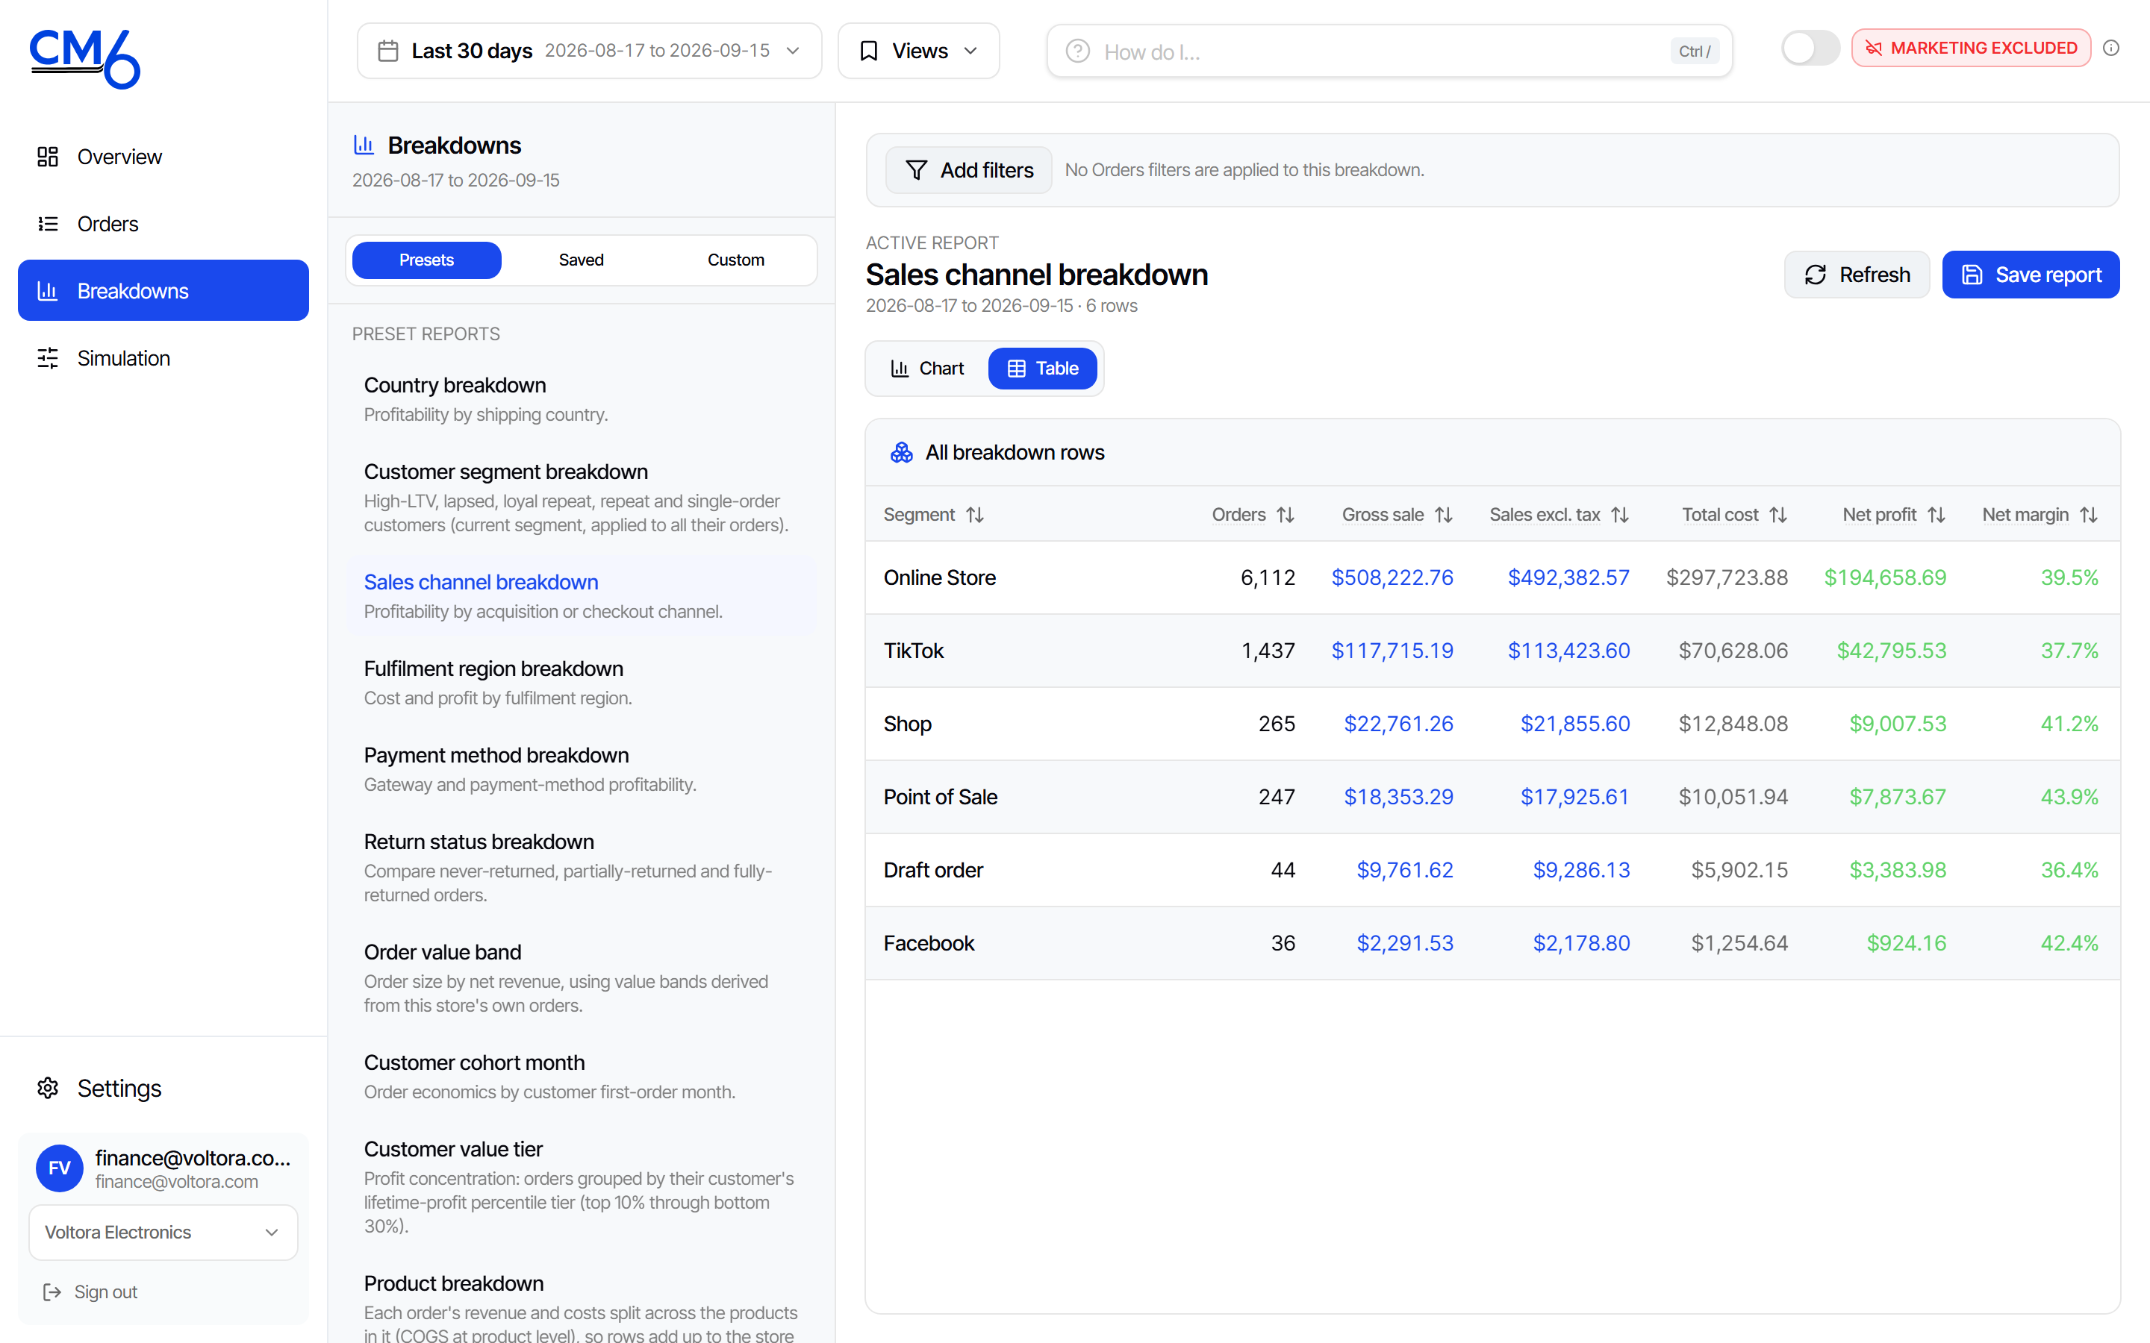
Task: Open Customer segment breakdown preset
Action: (581, 498)
